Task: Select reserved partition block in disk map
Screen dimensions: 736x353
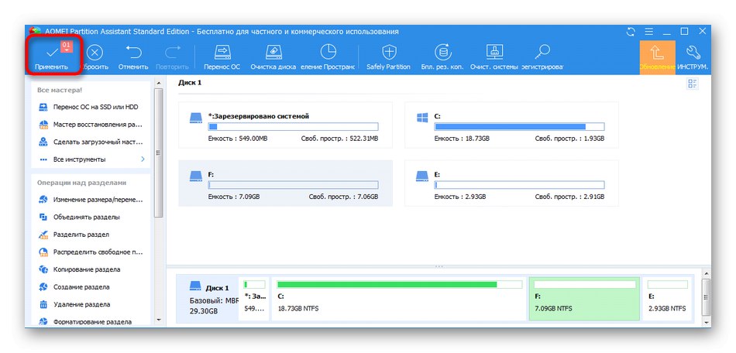Action: 254,299
